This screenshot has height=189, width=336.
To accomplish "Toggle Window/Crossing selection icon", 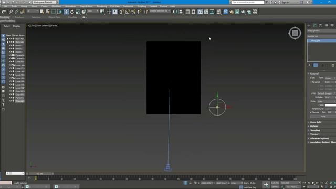I will tap(59, 12).
